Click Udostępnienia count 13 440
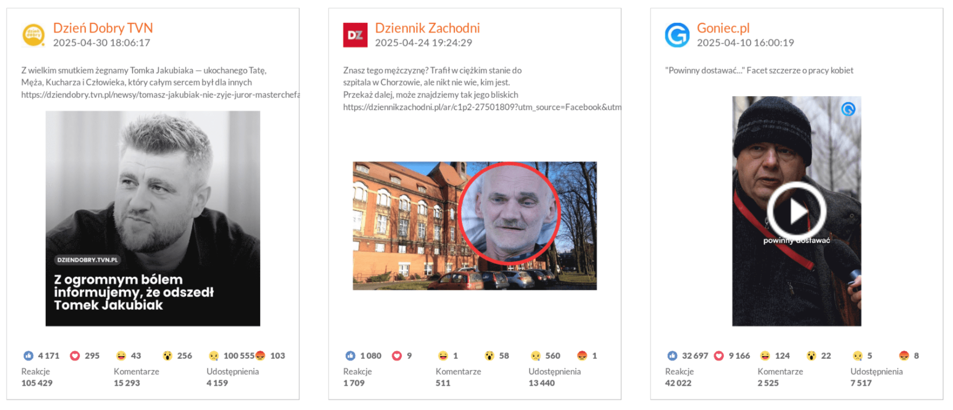The height and width of the screenshot is (410, 953). coord(542,383)
